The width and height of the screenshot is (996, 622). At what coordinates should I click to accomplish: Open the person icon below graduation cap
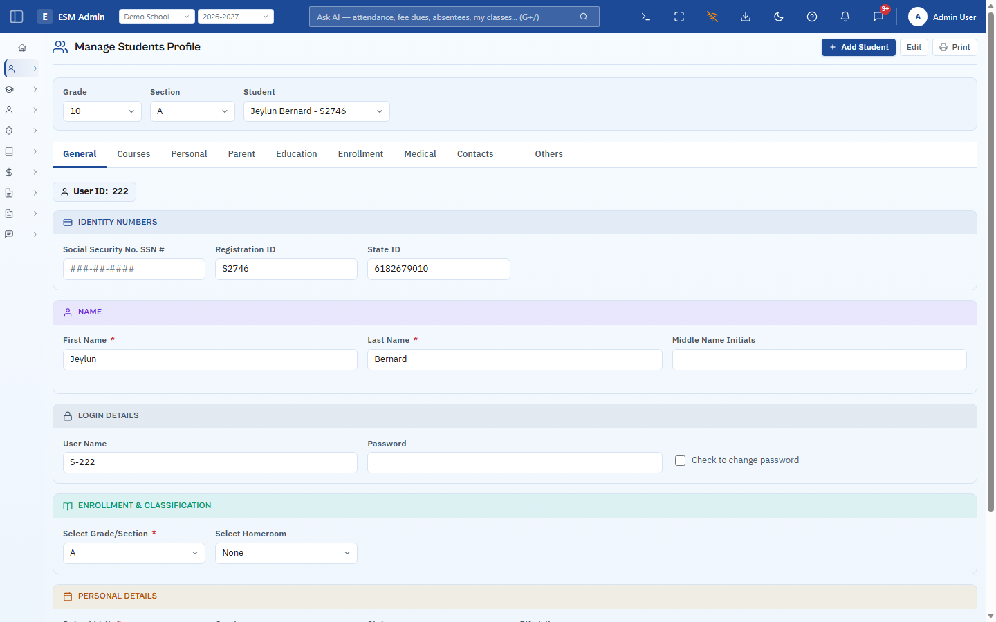pos(9,110)
